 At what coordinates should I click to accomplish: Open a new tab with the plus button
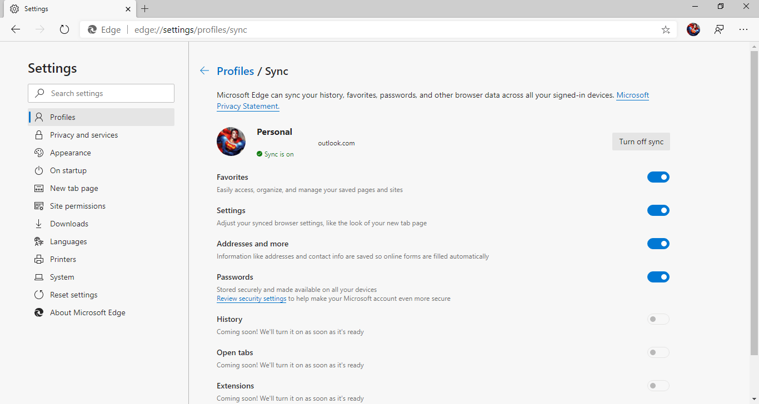[x=145, y=9]
